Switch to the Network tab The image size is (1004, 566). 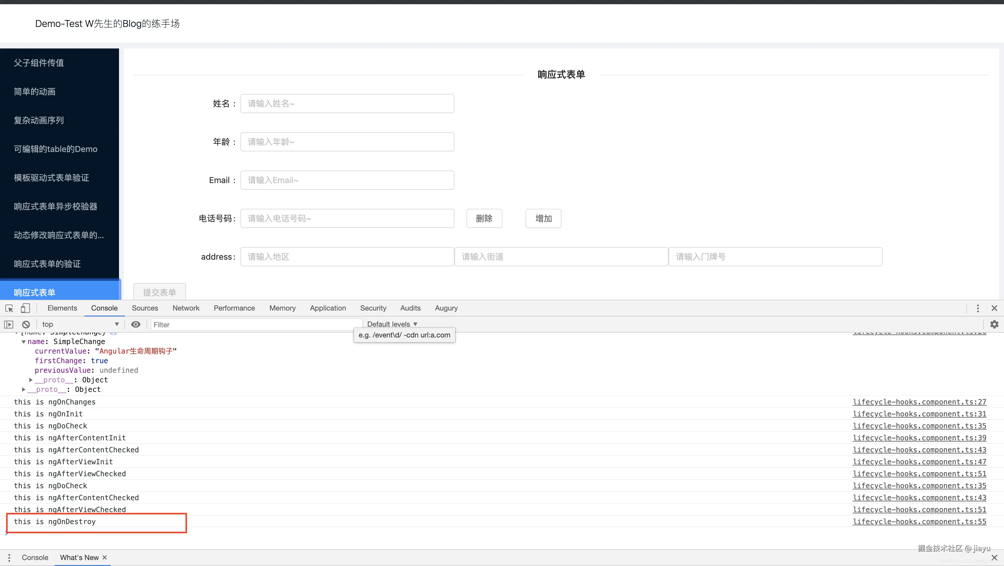click(x=186, y=308)
